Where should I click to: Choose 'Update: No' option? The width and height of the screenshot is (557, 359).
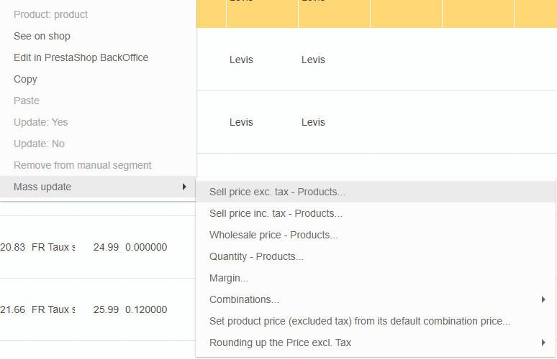(39, 144)
